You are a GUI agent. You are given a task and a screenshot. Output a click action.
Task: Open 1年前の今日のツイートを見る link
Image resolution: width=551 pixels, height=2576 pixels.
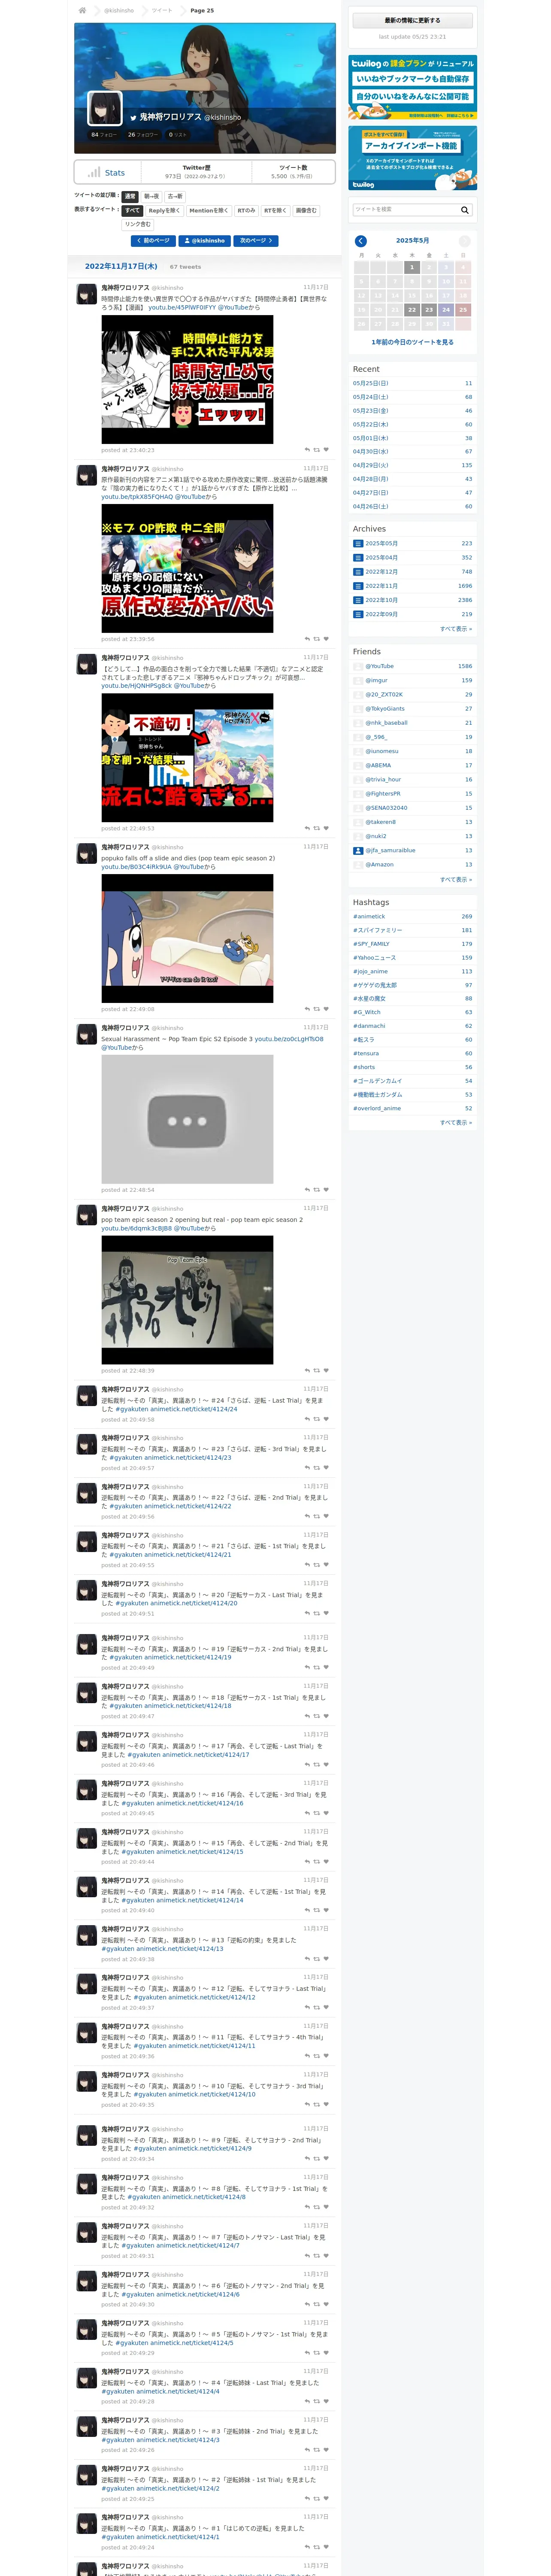point(412,342)
